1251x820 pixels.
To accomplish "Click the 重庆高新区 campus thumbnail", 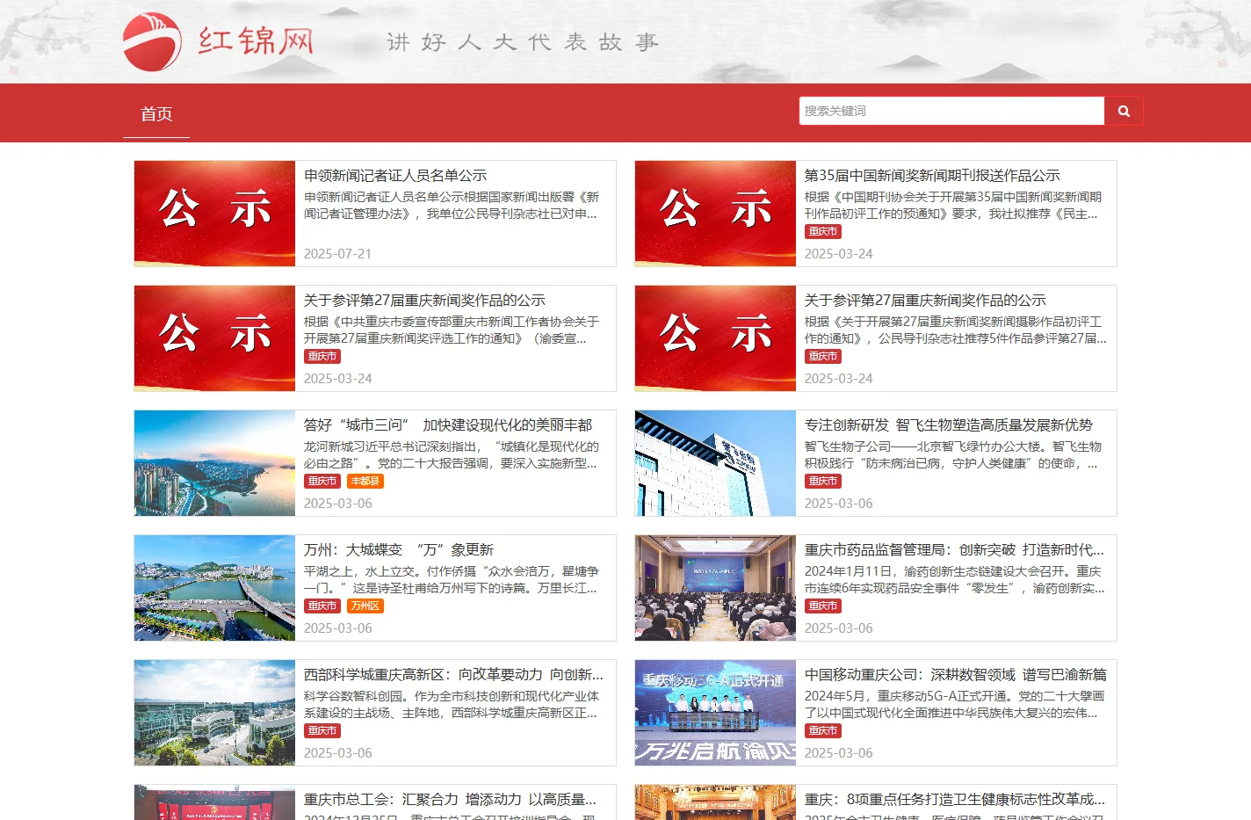I will (214, 713).
